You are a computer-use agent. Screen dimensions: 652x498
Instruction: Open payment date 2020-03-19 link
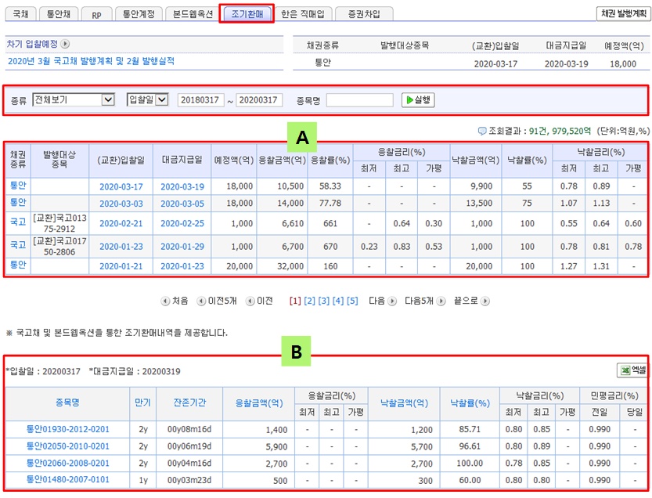182,187
